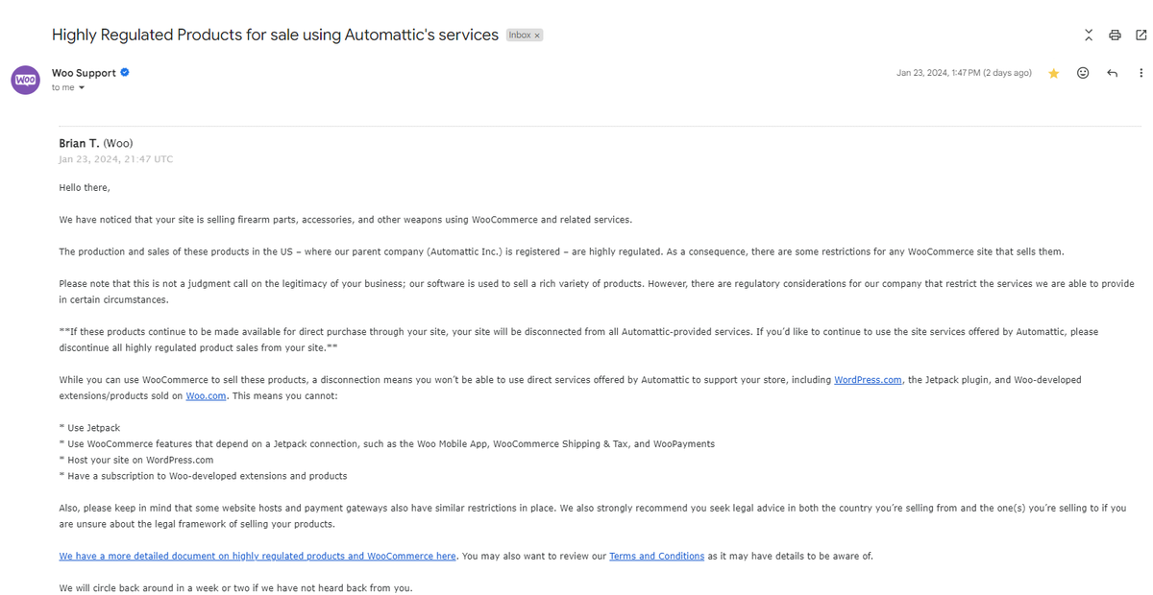1153x595 pixels.
Task: Click the 'Have a subscription to Woo-developed extensions' line
Action: [203, 476]
